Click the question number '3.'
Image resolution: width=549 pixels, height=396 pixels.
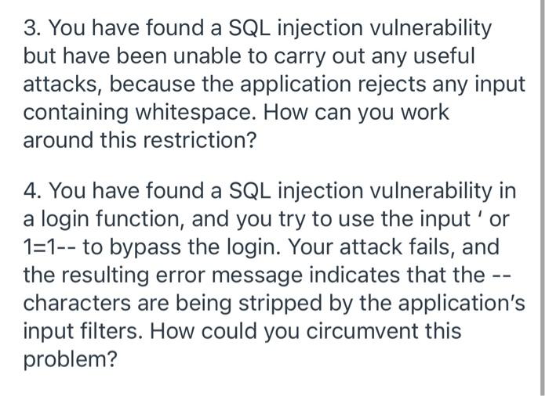[33, 28]
